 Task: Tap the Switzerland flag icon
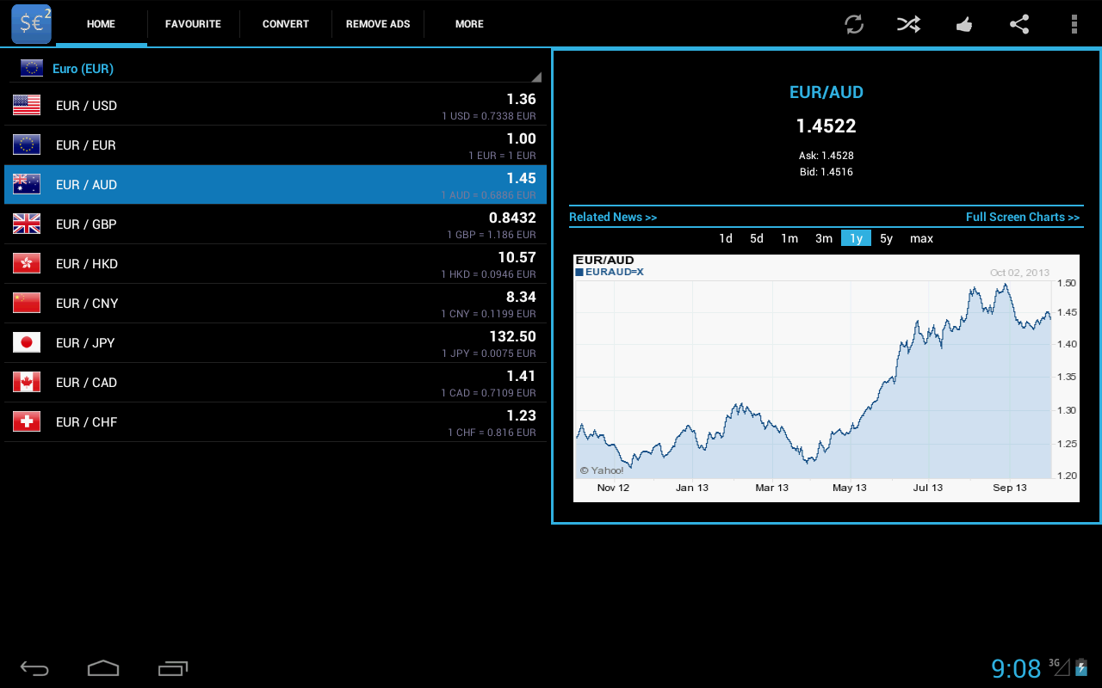[27, 421]
